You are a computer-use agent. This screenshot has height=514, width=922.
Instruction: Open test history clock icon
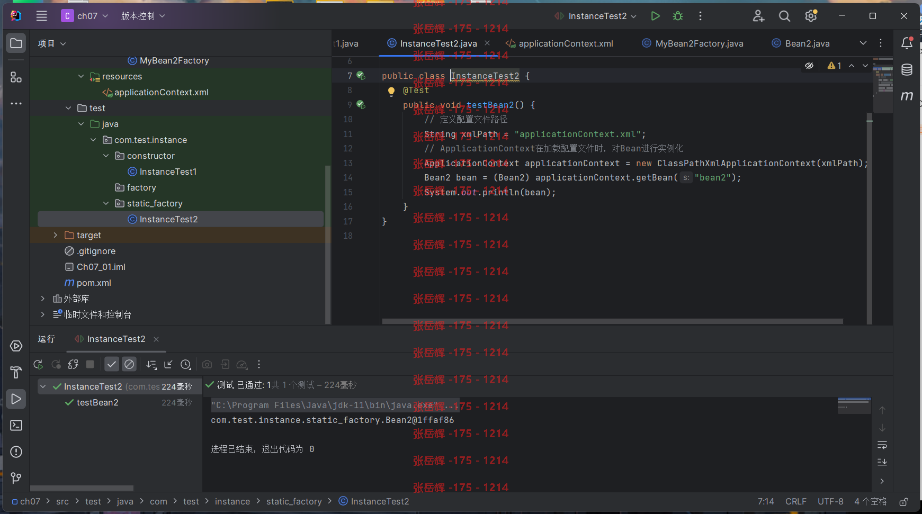point(185,364)
